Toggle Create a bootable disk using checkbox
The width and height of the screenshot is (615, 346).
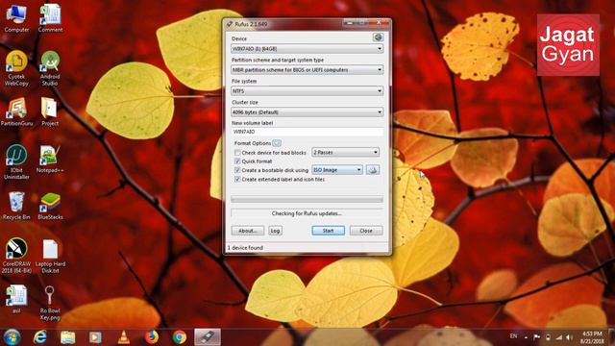click(x=237, y=170)
